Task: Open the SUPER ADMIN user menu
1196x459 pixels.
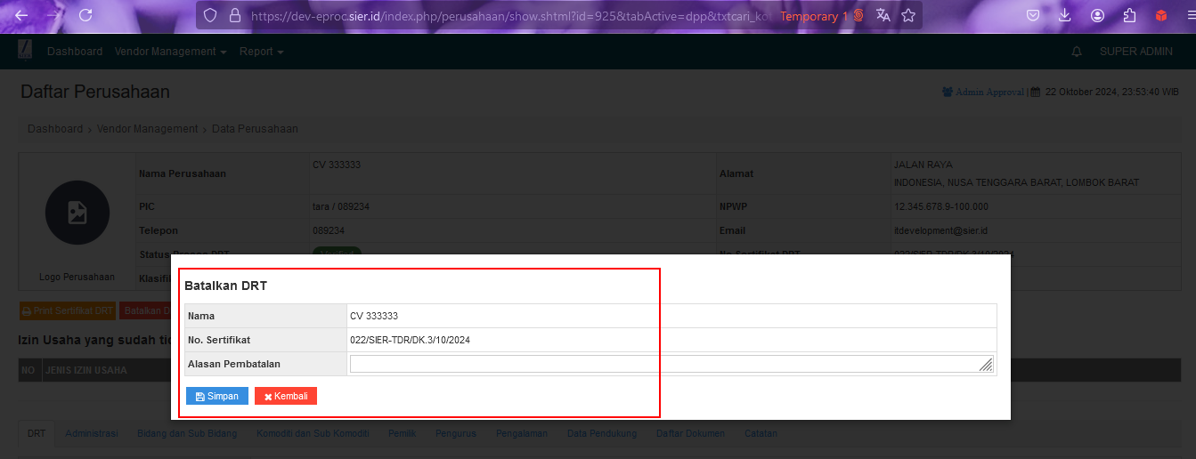Action: [x=1136, y=52]
